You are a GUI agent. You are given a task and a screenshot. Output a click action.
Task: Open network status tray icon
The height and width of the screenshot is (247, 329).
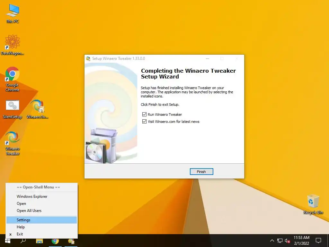280,241
